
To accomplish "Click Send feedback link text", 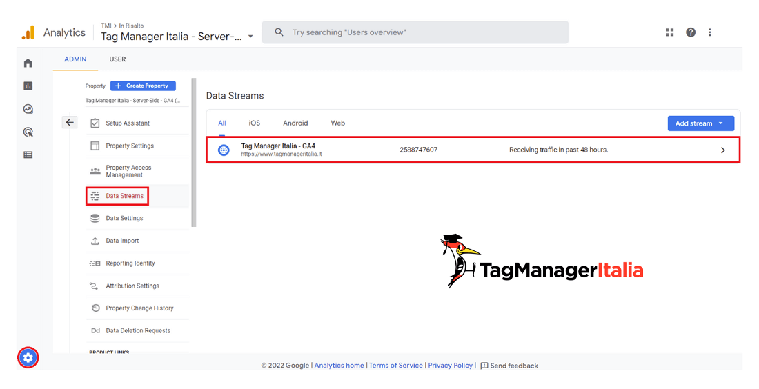I will (514, 366).
